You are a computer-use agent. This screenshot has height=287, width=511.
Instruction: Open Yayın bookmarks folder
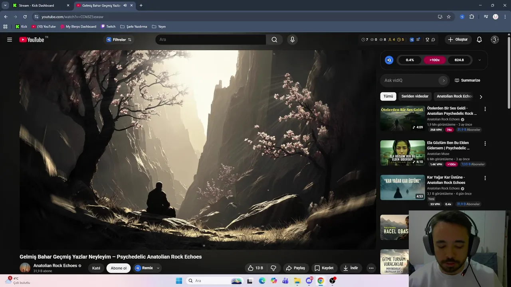(x=159, y=27)
